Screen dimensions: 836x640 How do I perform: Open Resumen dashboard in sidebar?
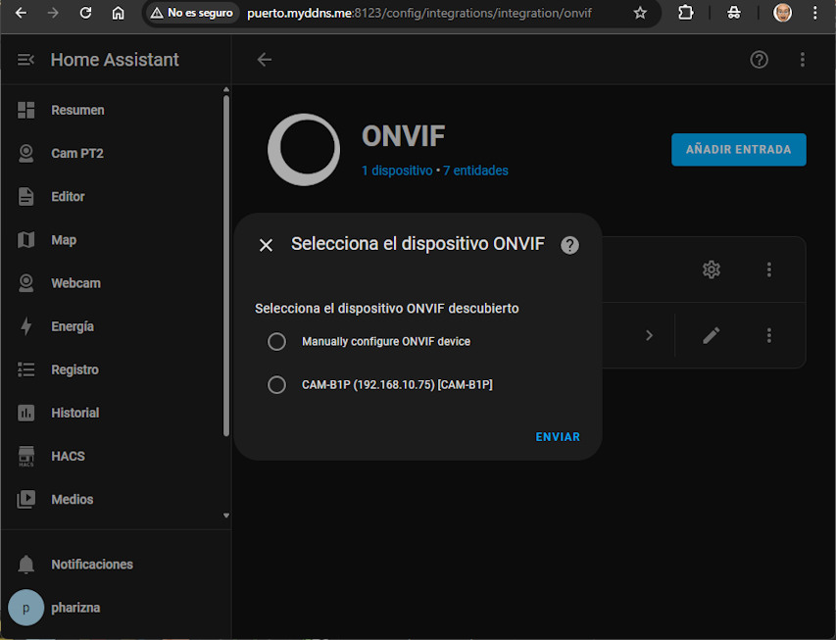click(x=116, y=110)
